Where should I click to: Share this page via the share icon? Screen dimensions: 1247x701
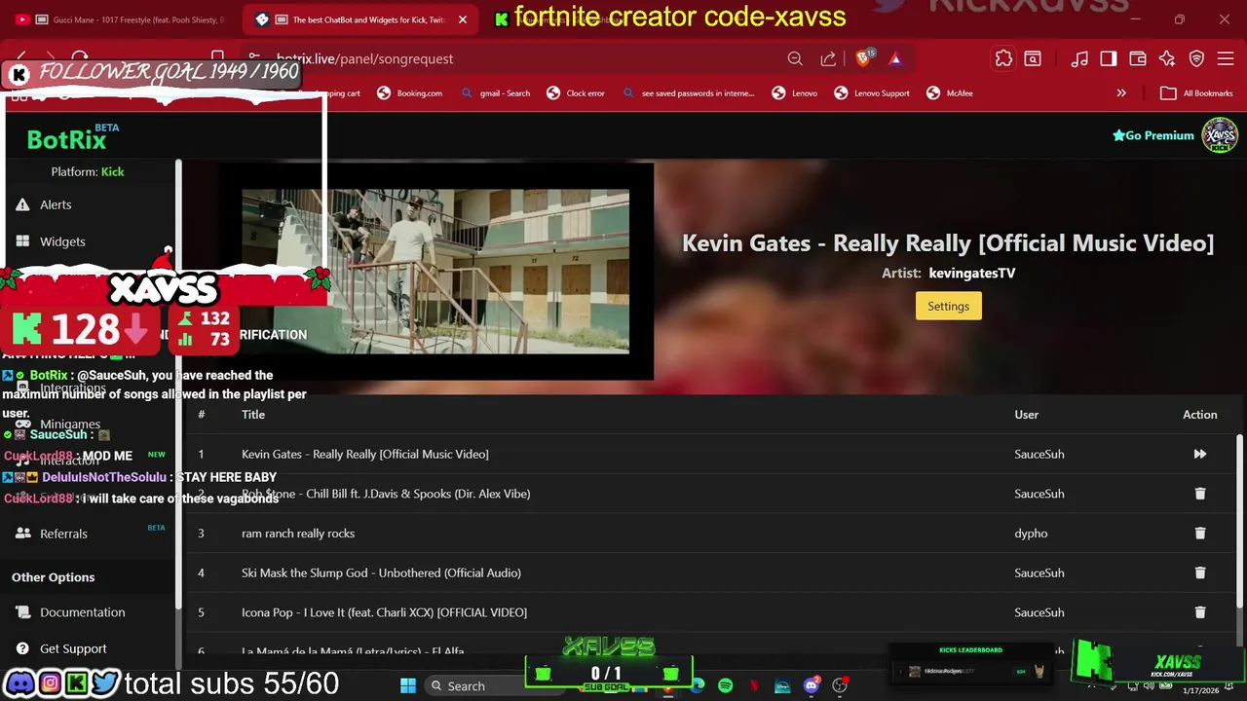pos(828,58)
